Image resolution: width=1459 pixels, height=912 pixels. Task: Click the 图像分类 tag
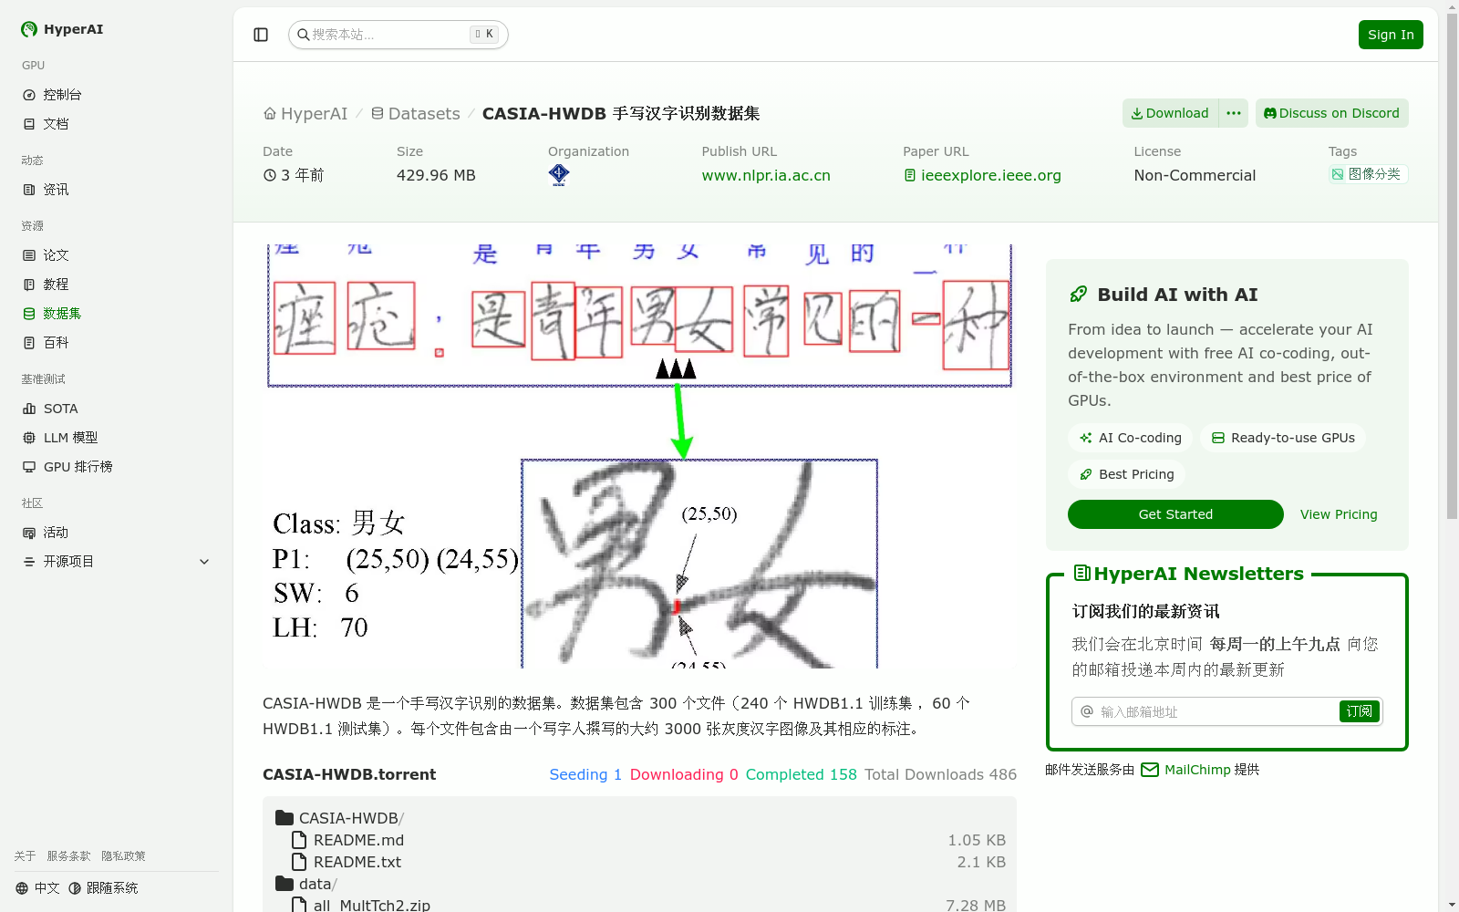[x=1368, y=174]
